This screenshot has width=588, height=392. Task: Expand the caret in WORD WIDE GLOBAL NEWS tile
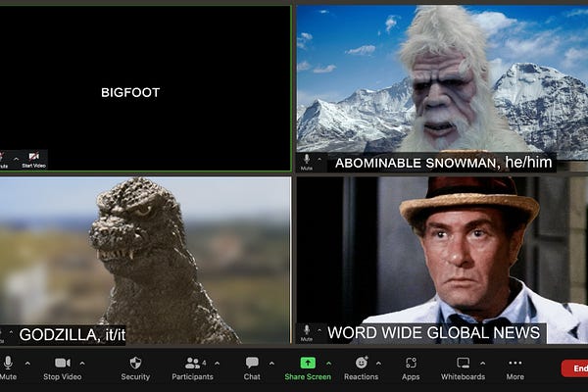tap(319, 330)
